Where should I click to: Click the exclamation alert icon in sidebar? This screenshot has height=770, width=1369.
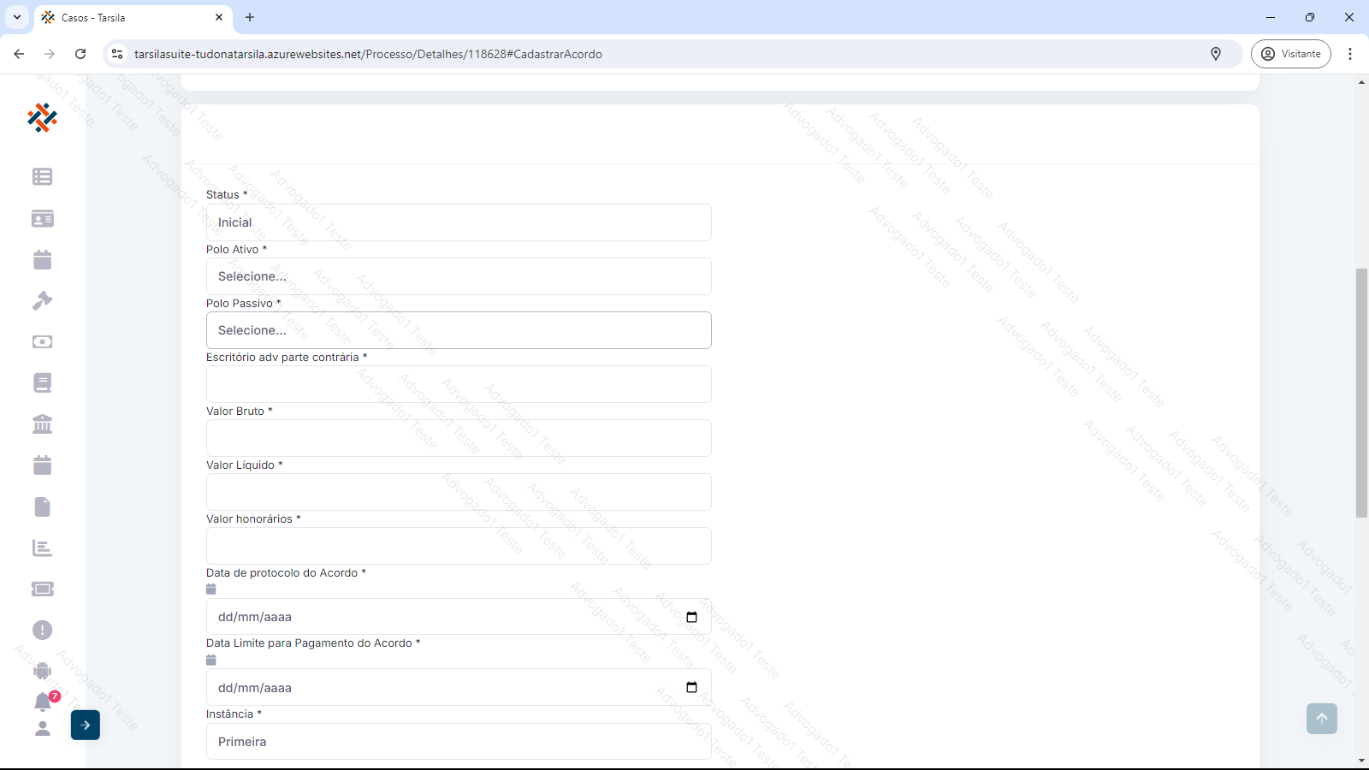[42, 631]
